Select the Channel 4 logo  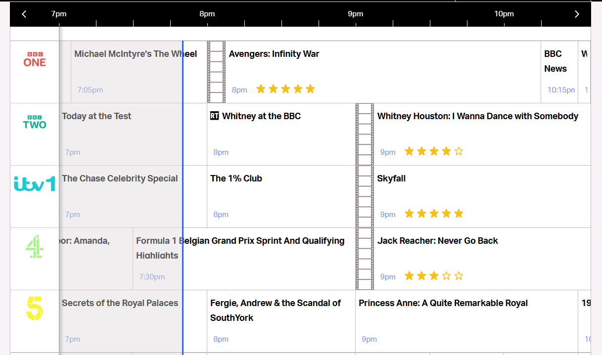pos(35,246)
